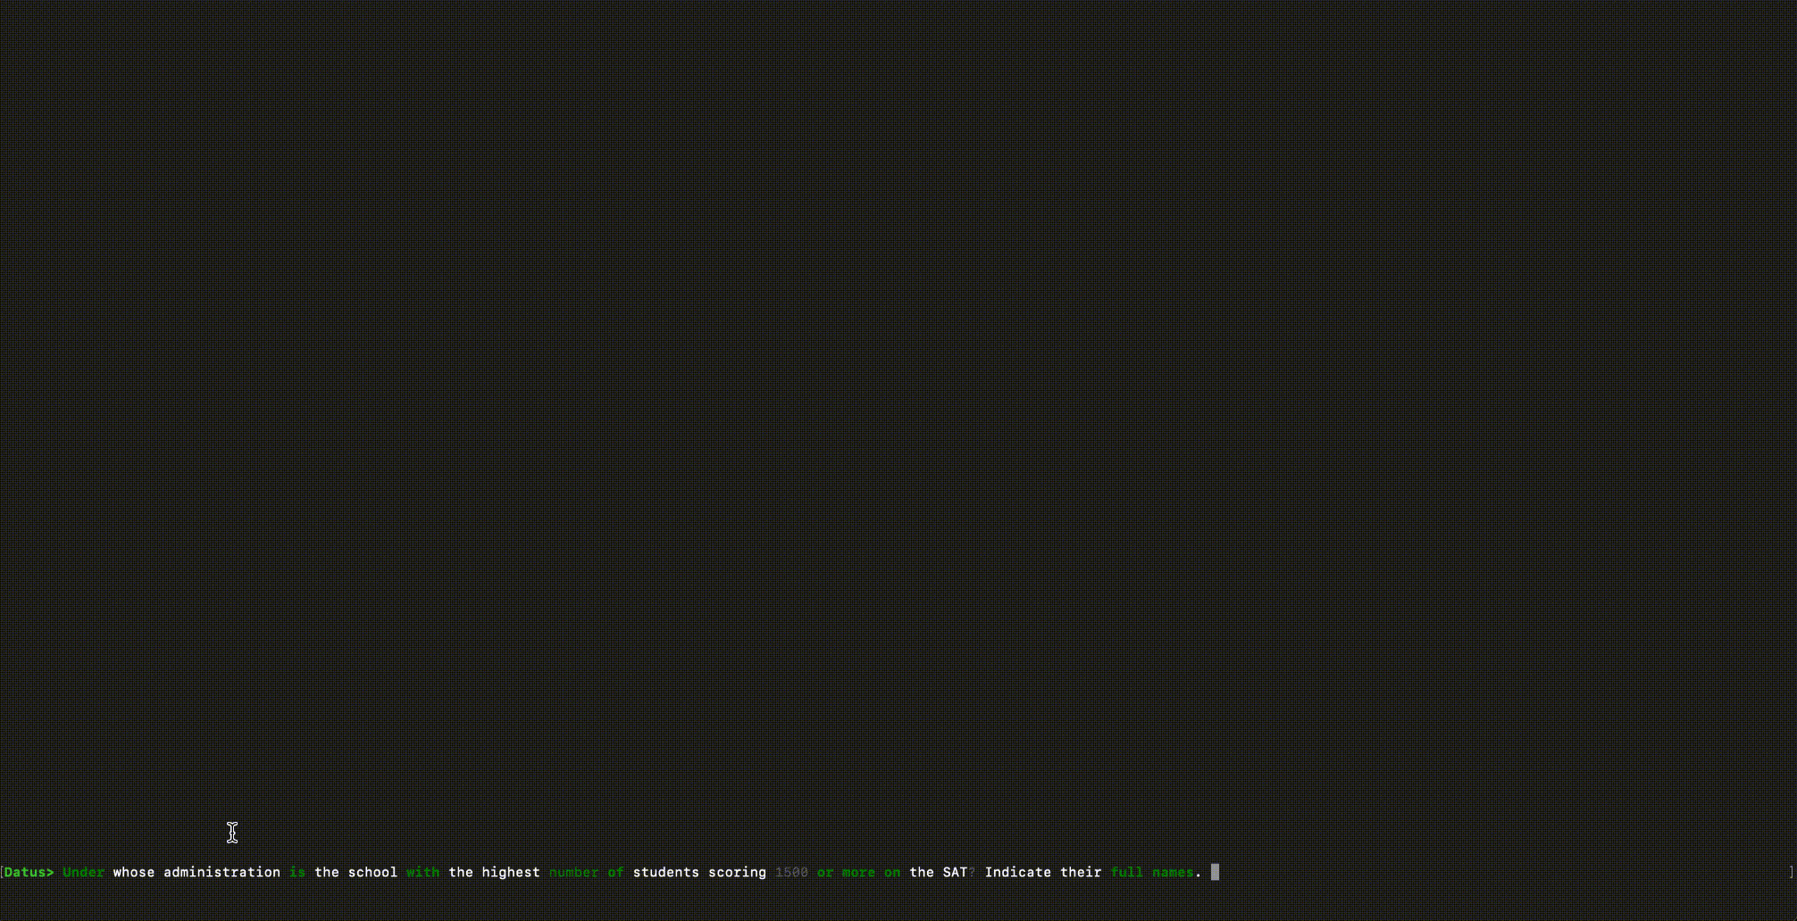1797x921 pixels.
Task: Click the green word 'with' in query
Action: coord(422,872)
